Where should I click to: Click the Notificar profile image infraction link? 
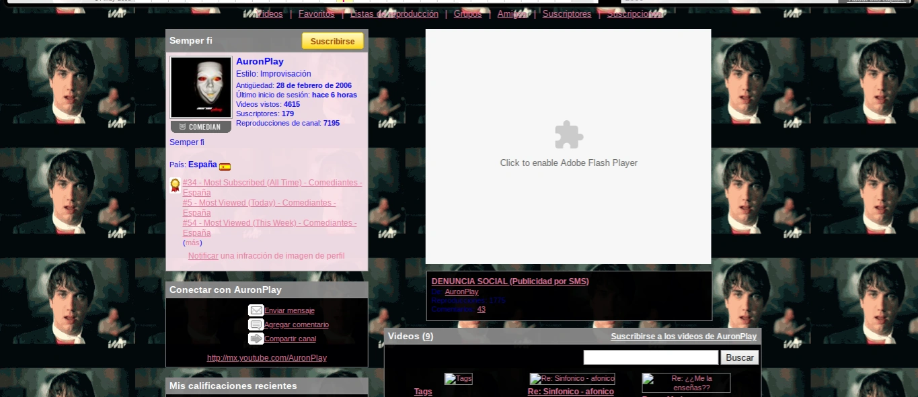pyautogui.click(x=203, y=256)
